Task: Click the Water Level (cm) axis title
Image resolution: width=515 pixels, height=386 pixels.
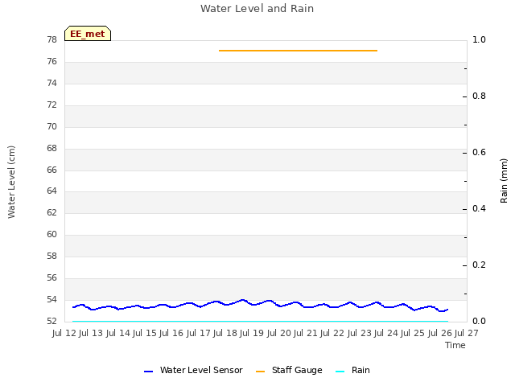Action: point(11,182)
